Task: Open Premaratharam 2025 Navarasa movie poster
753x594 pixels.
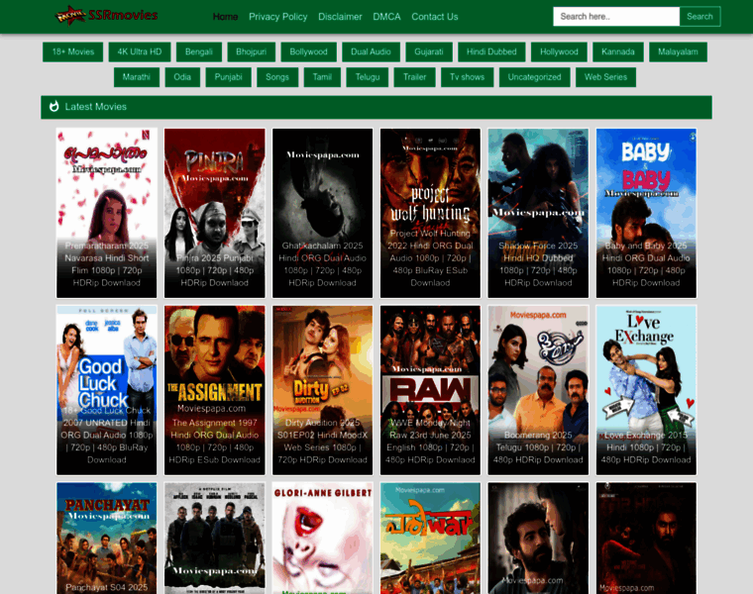Action: [107, 213]
